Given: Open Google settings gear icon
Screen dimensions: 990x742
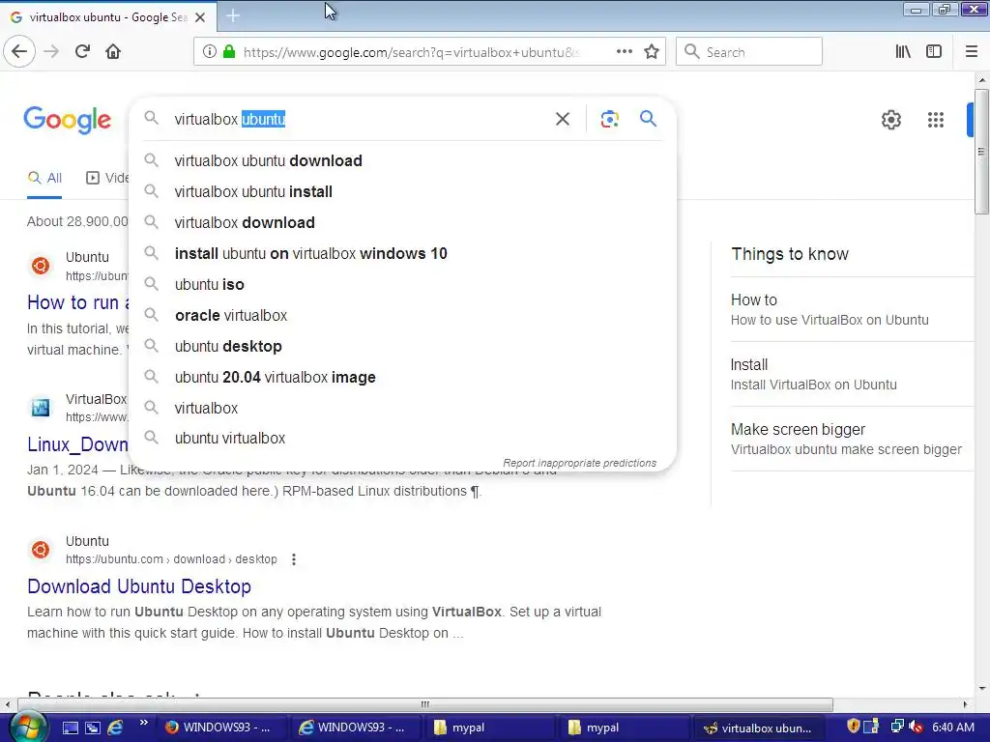Looking at the screenshot, I should click(x=890, y=120).
